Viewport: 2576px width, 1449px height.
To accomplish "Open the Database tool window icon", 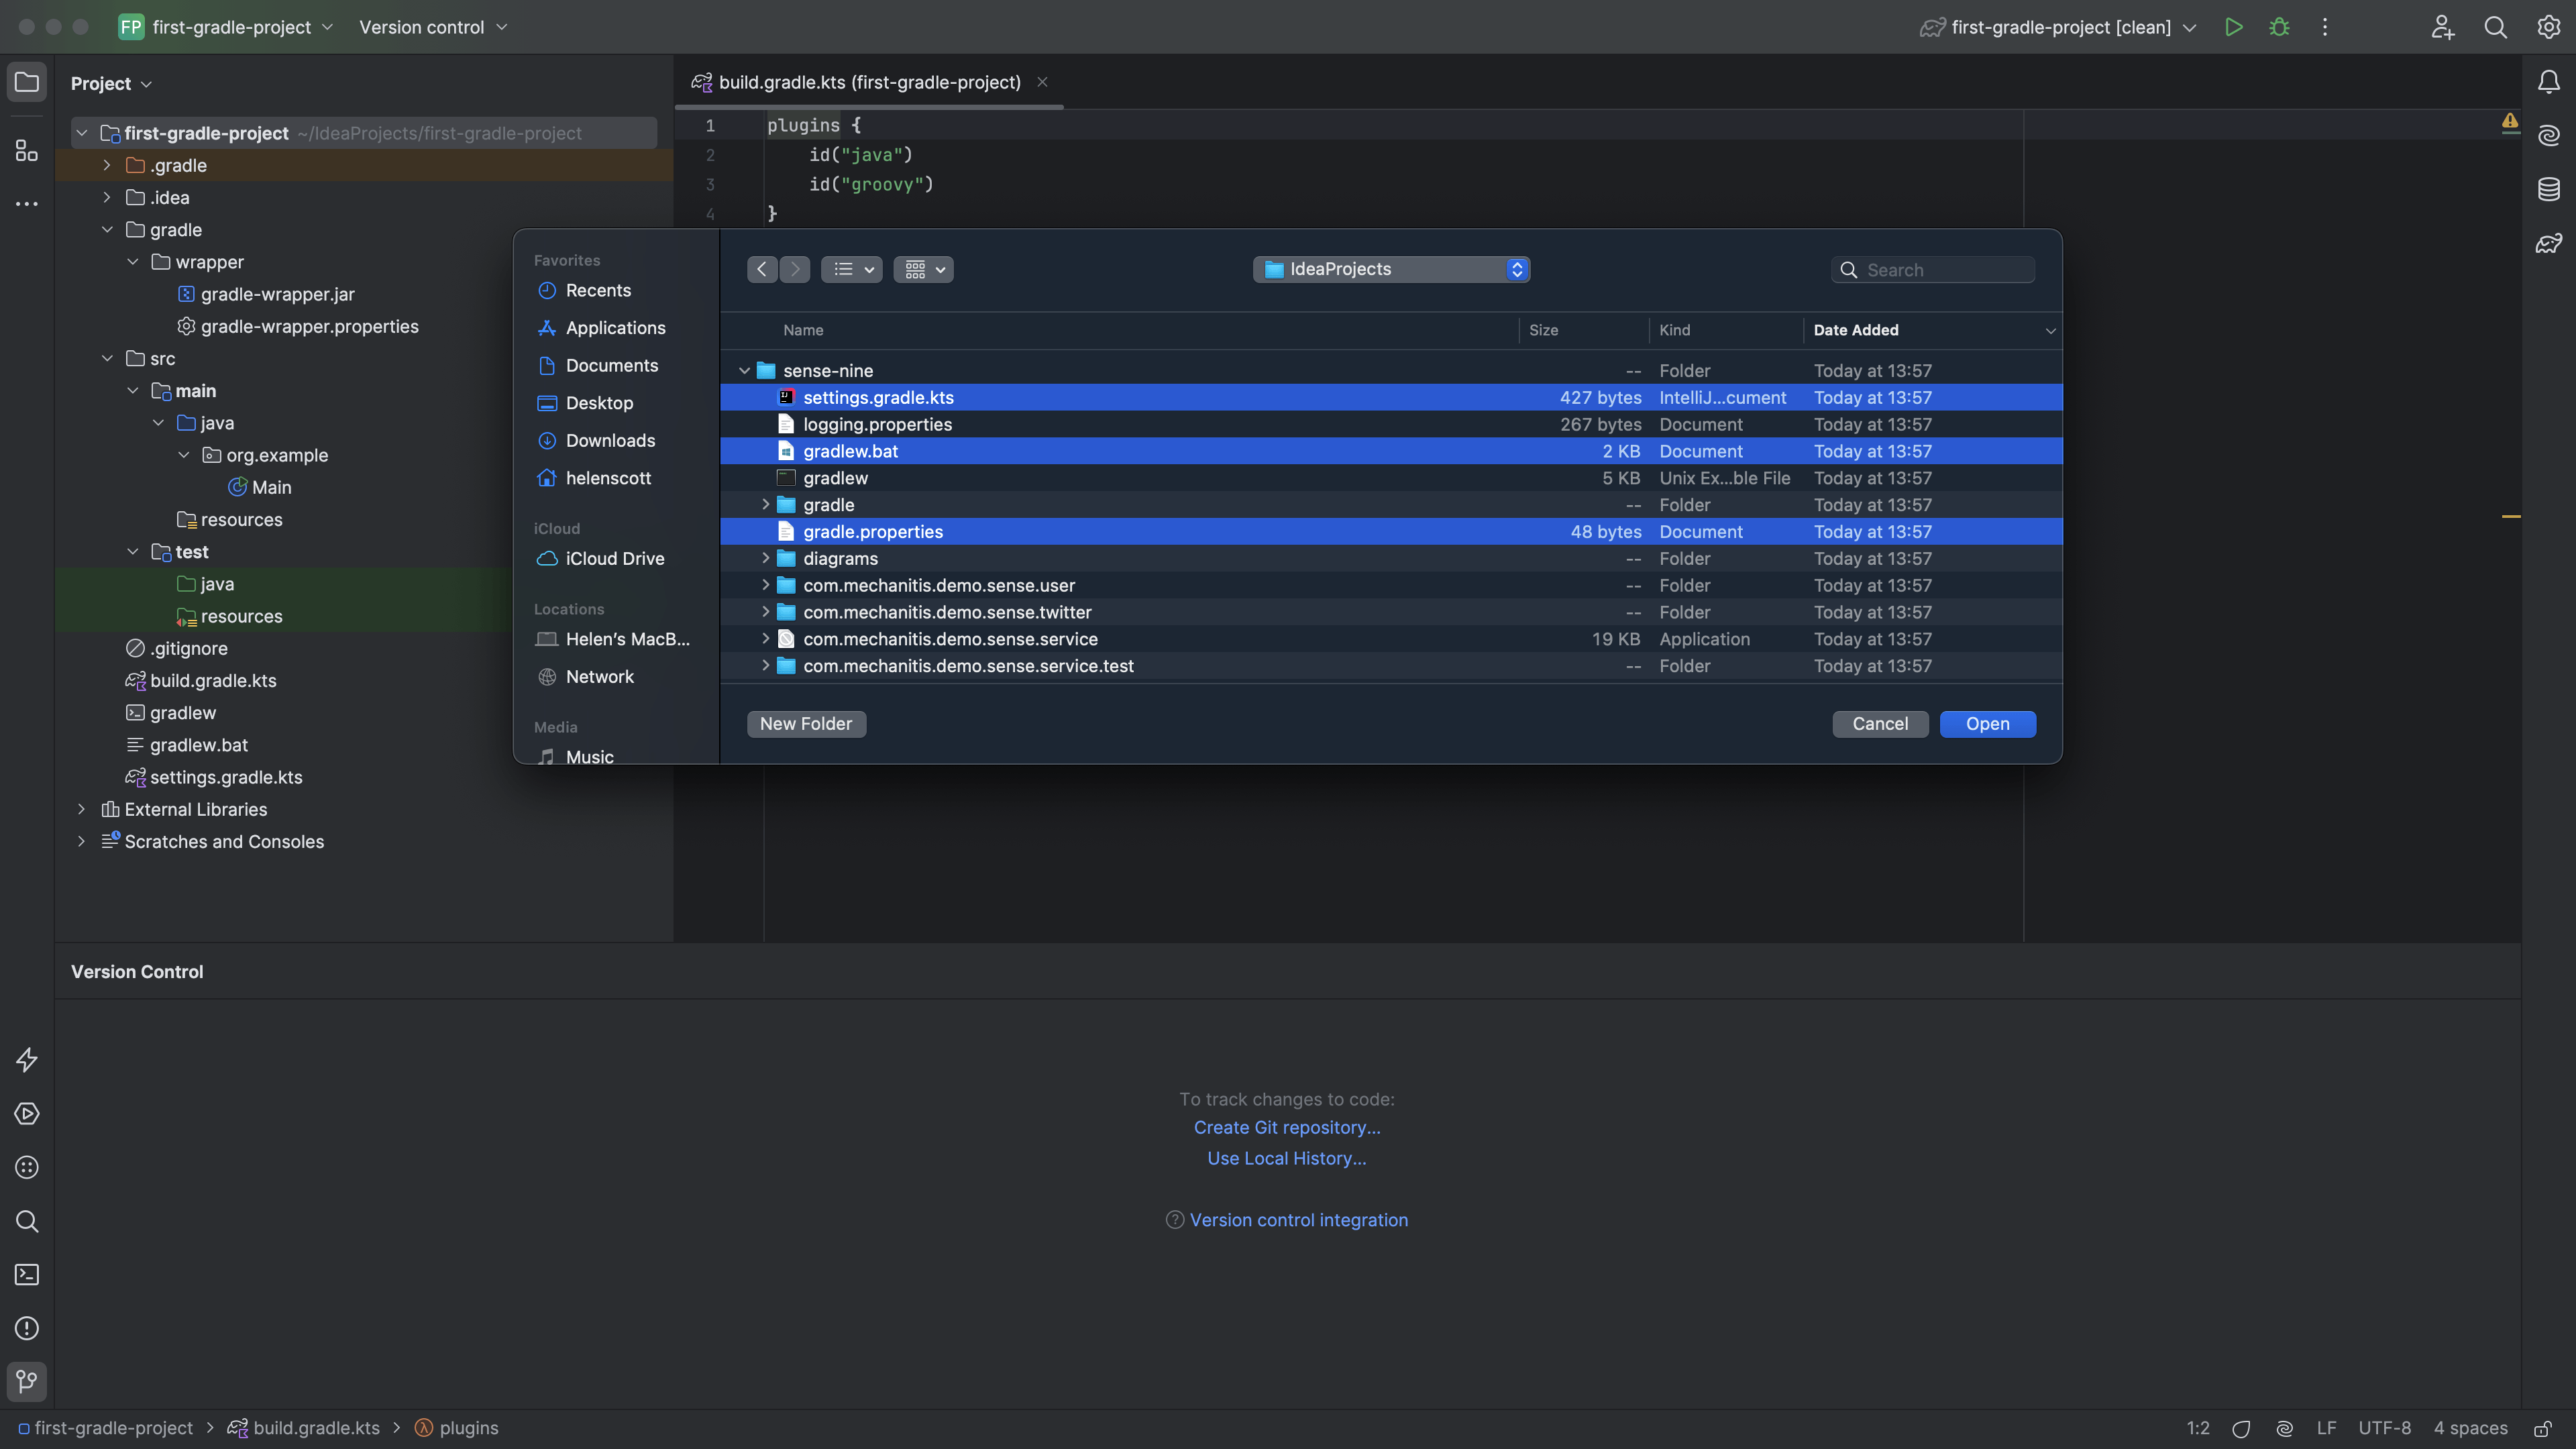I will pyautogui.click(x=2548, y=189).
